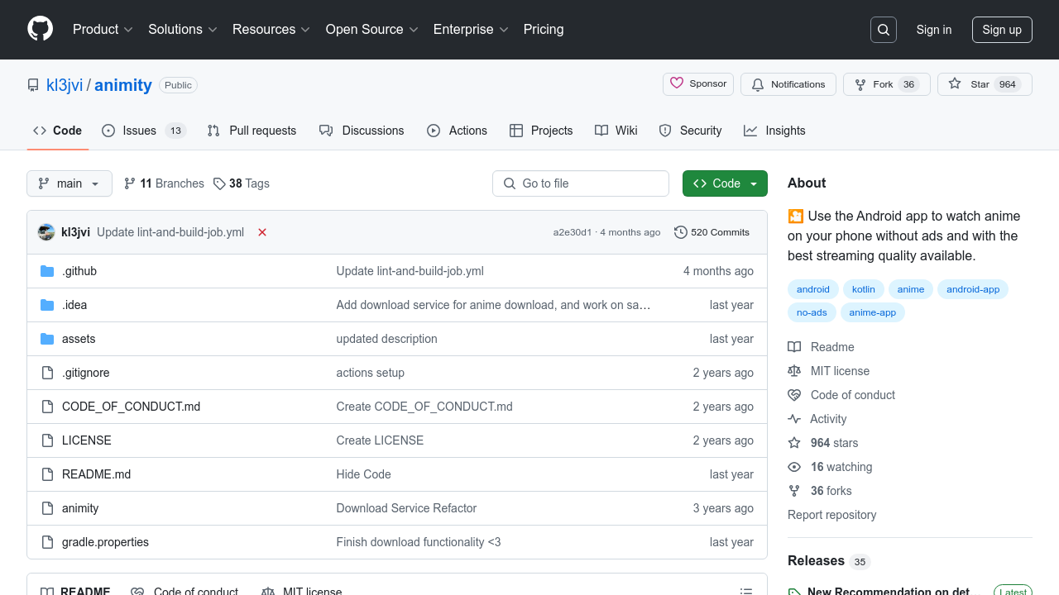This screenshot has width=1059, height=595.
Task: Switch to the Discussions tab
Action: point(362,131)
